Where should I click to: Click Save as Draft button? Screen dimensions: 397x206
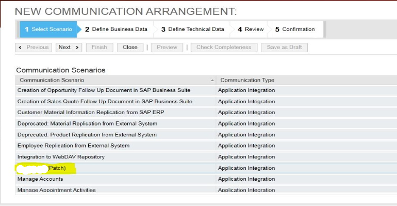click(x=284, y=47)
